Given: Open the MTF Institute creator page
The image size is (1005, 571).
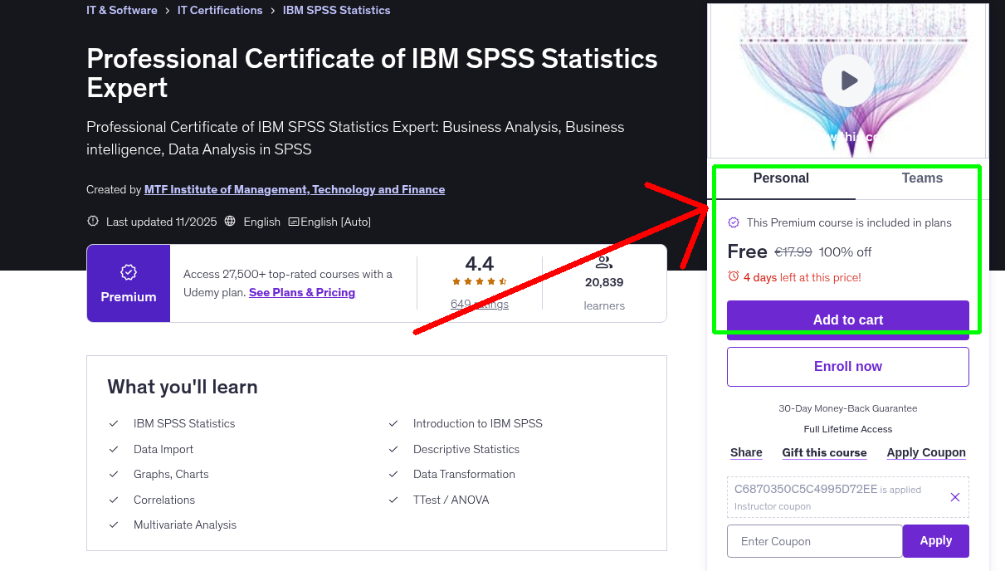Looking at the screenshot, I should (295, 189).
